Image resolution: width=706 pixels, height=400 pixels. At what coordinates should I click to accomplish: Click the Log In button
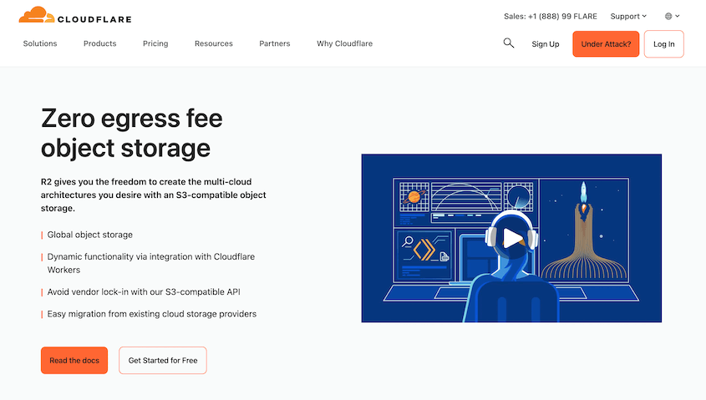pyautogui.click(x=663, y=44)
